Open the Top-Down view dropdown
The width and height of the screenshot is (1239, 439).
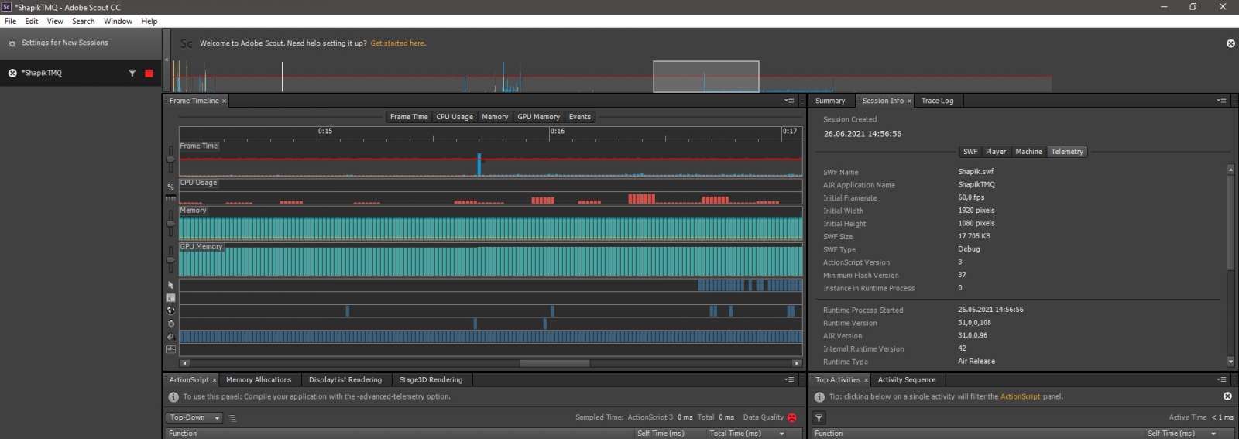pos(194,418)
